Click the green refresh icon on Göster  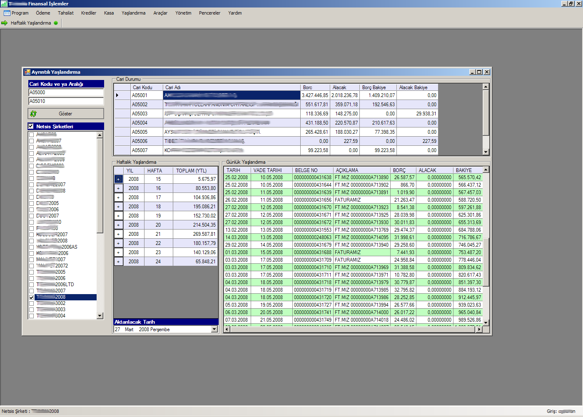[33, 114]
